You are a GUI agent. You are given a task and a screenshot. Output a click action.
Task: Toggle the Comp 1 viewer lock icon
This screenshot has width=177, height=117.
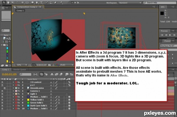tap(15, 7)
